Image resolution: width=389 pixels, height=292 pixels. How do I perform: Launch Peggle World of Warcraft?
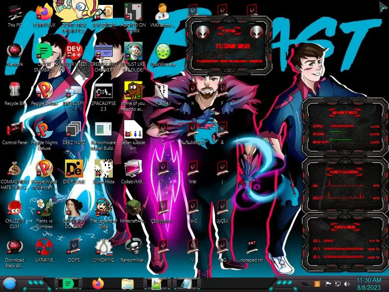pos(44,175)
